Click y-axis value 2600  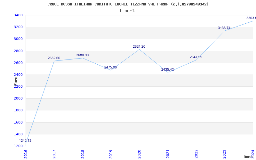(18, 63)
